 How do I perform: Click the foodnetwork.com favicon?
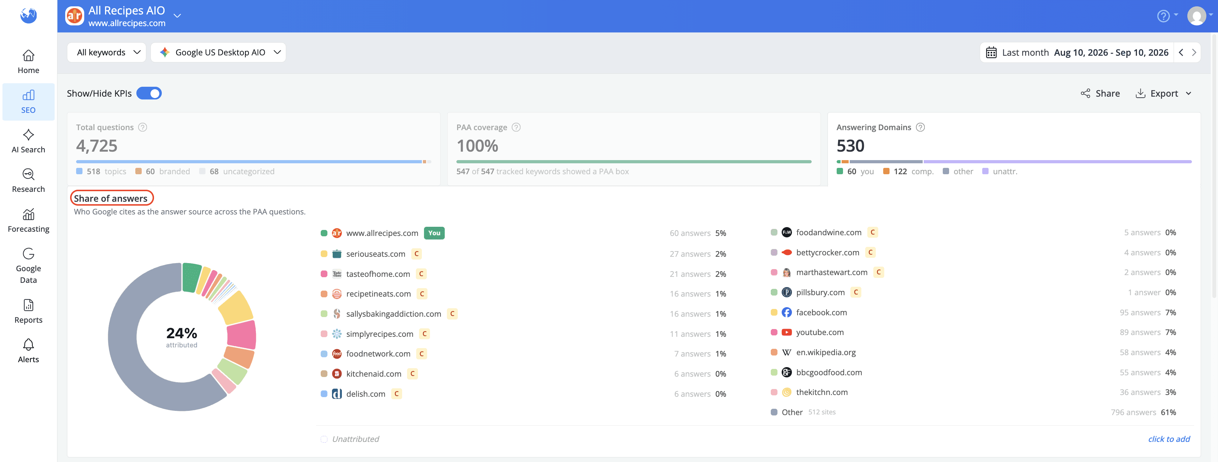click(x=337, y=354)
